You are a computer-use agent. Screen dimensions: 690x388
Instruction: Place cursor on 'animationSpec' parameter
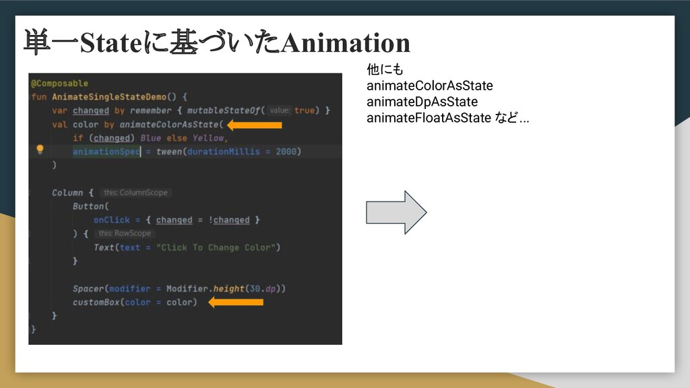(106, 152)
